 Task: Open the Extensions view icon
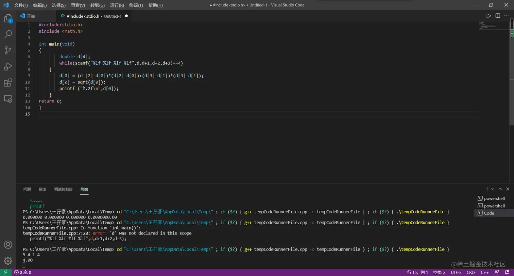point(8,83)
